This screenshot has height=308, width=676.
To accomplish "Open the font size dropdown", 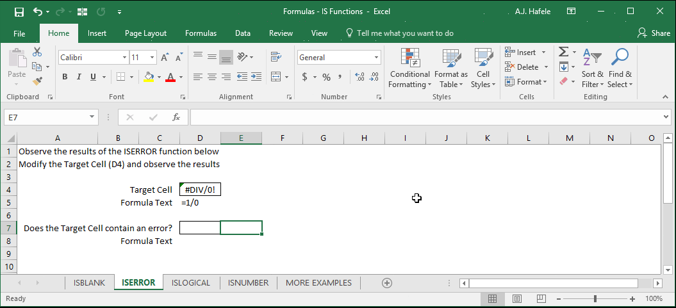I will [153, 57].
